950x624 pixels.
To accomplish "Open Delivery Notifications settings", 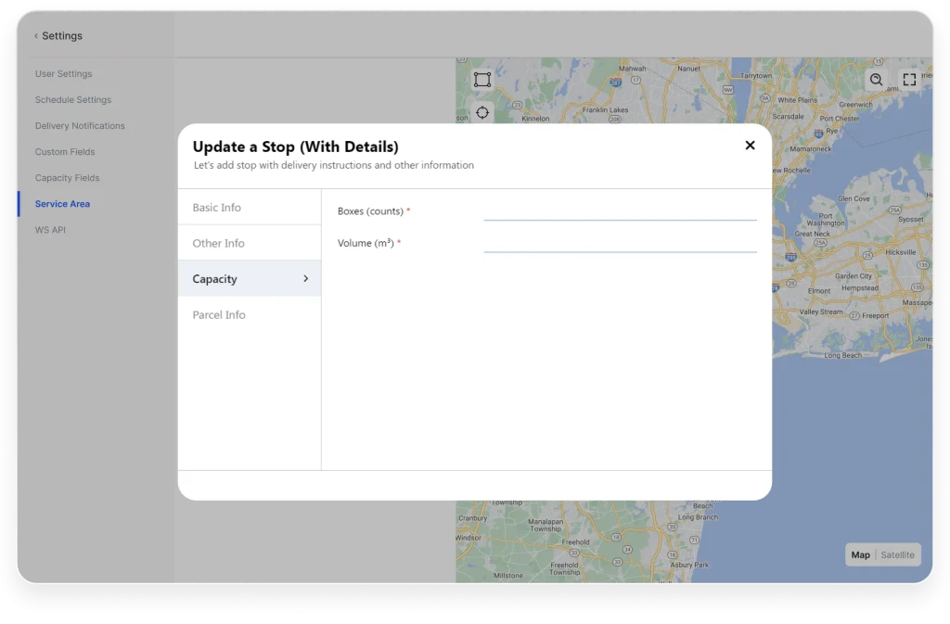I will point(80,126).
